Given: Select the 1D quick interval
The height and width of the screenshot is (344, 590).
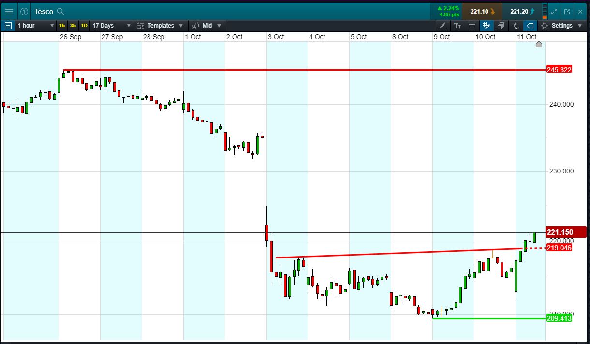Looking at the screenshot, I should pyautogui.click(x=84, y=25).
